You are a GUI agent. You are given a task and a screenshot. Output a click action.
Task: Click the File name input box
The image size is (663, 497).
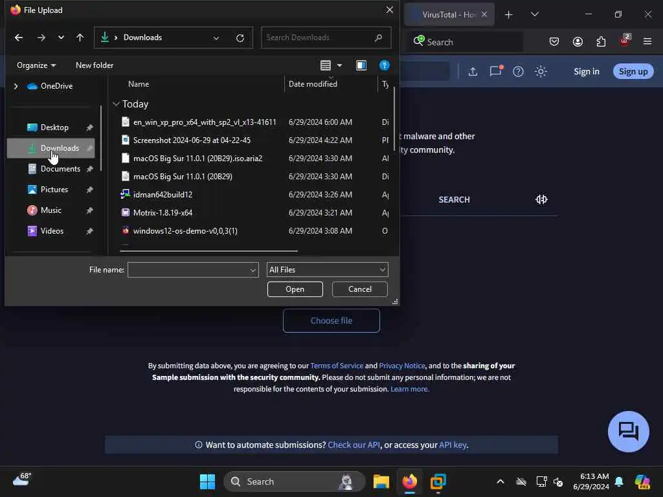click(x=188, y=270)
